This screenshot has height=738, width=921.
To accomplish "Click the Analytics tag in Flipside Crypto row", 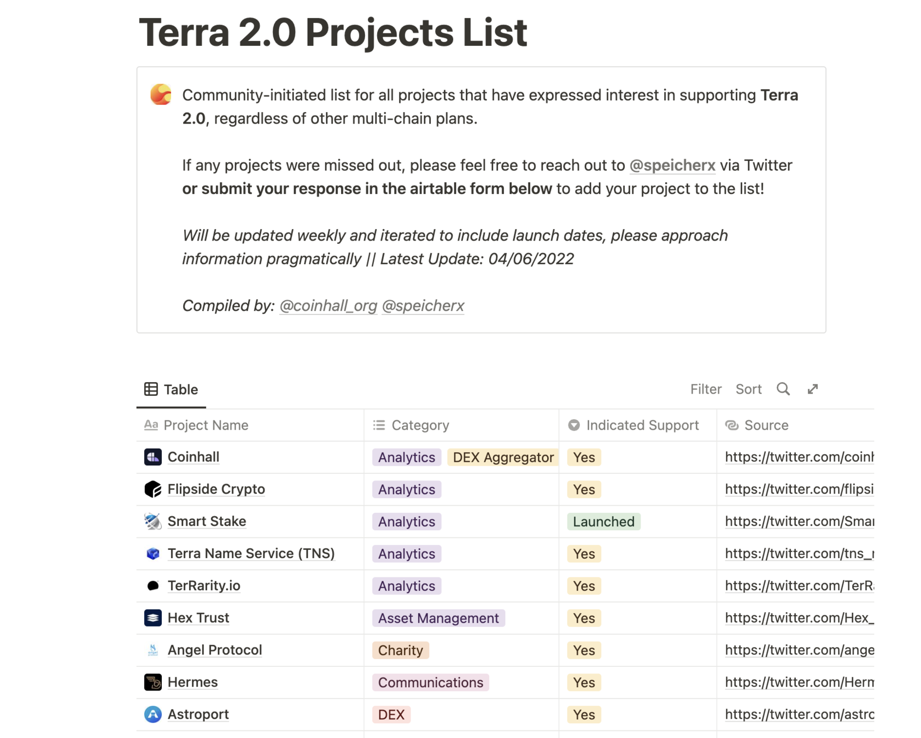I will pos(407,489).
